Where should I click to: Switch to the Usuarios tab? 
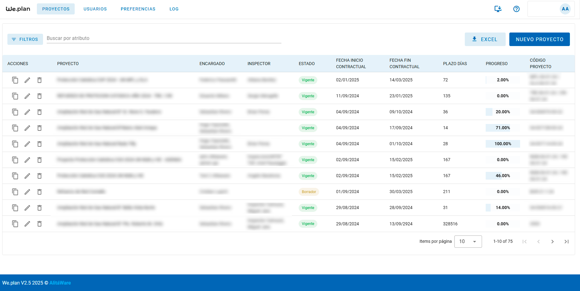(95, 9)
